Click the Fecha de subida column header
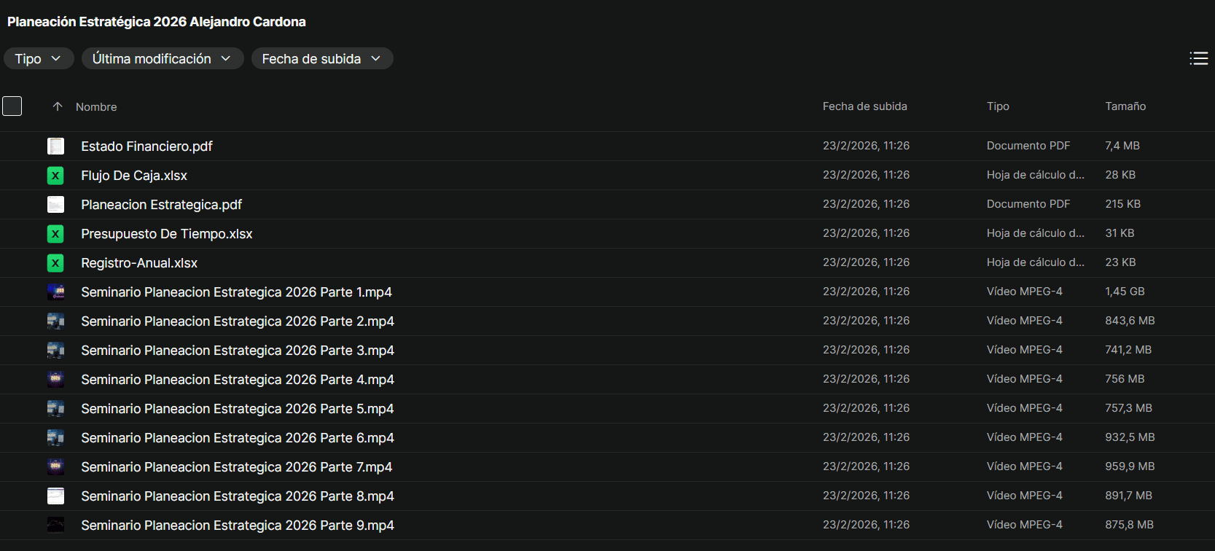 coord(864,106)
